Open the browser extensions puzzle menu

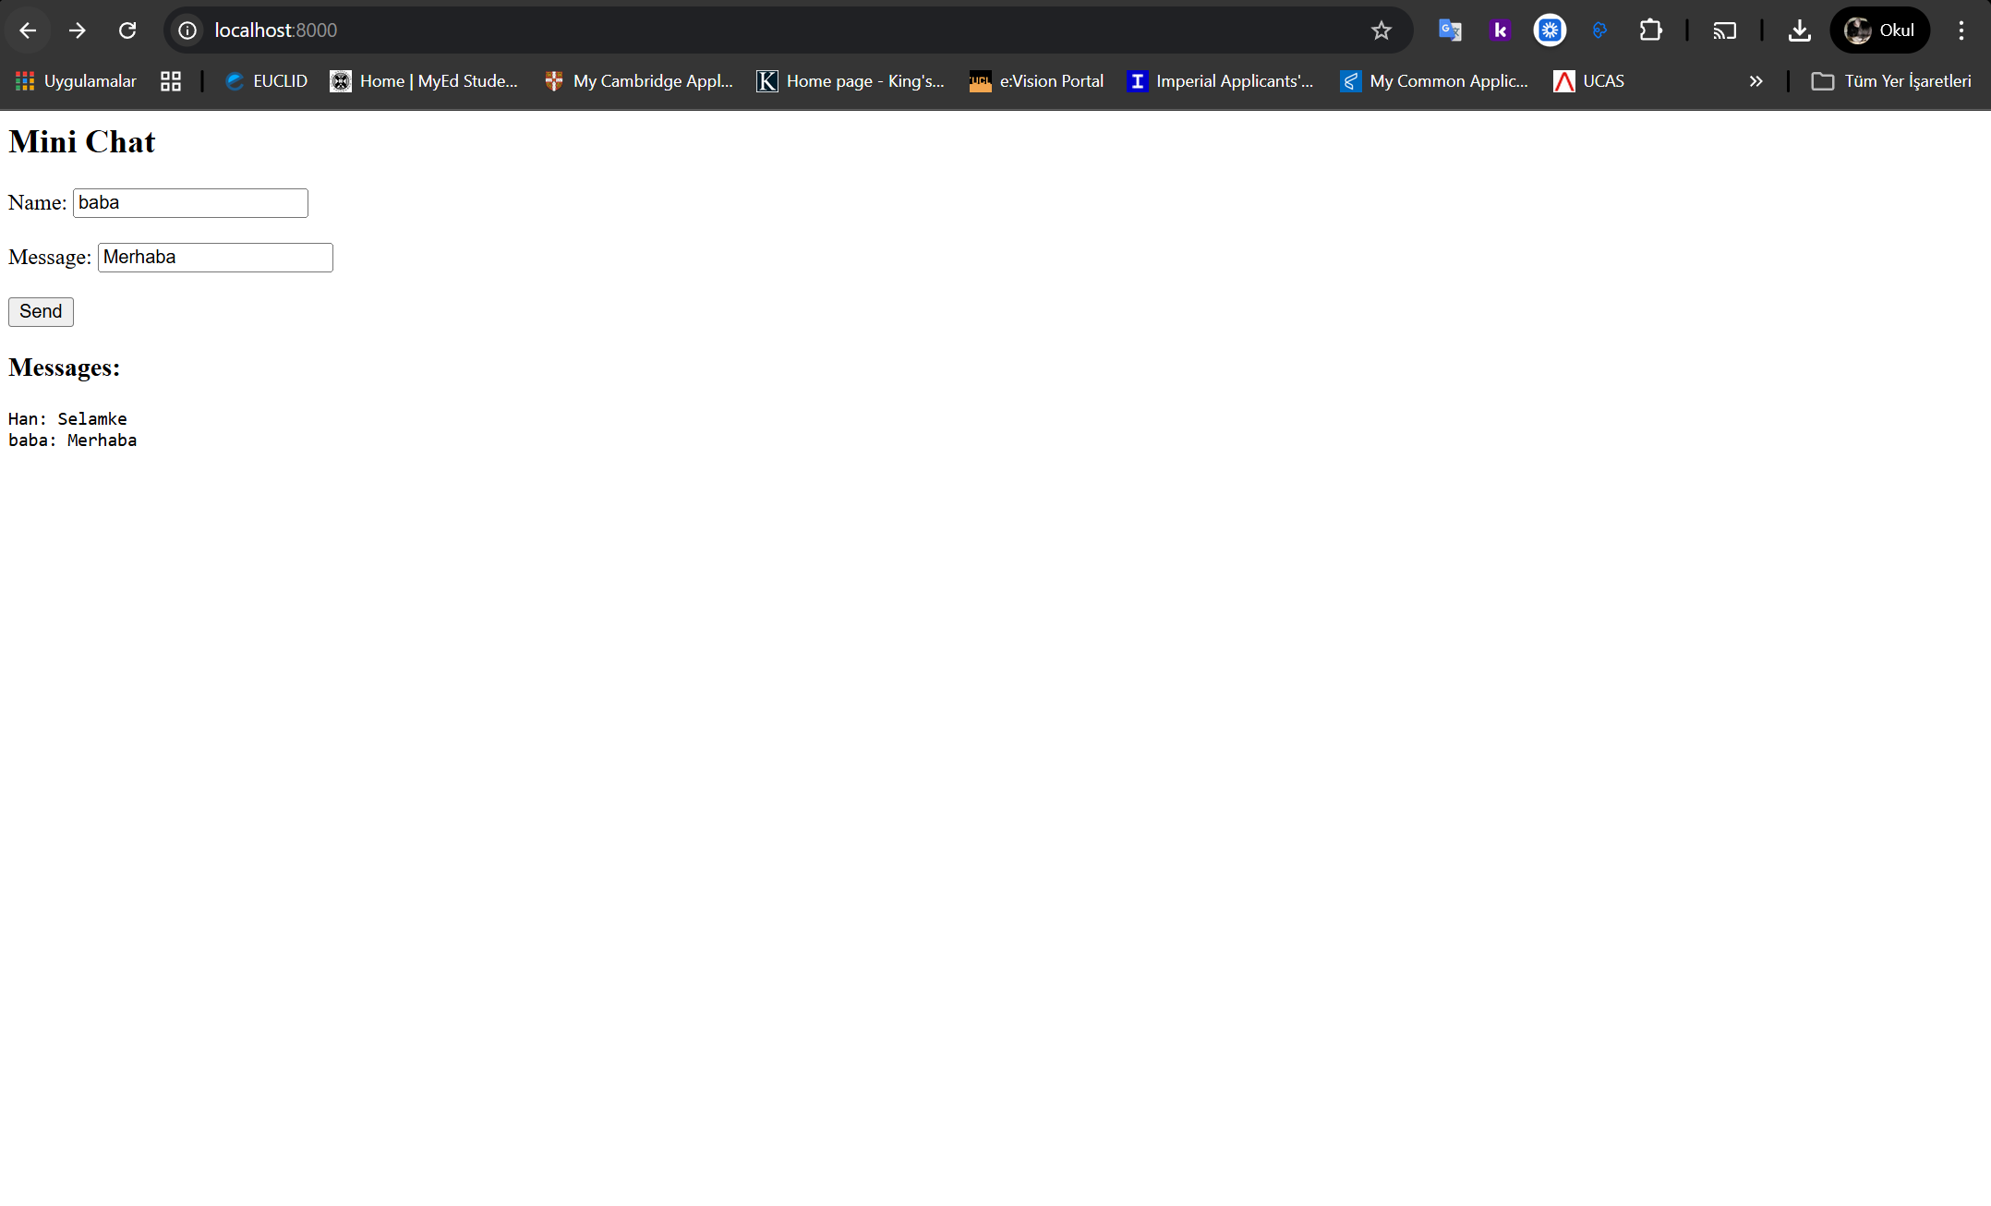[x=1651, y=30]
